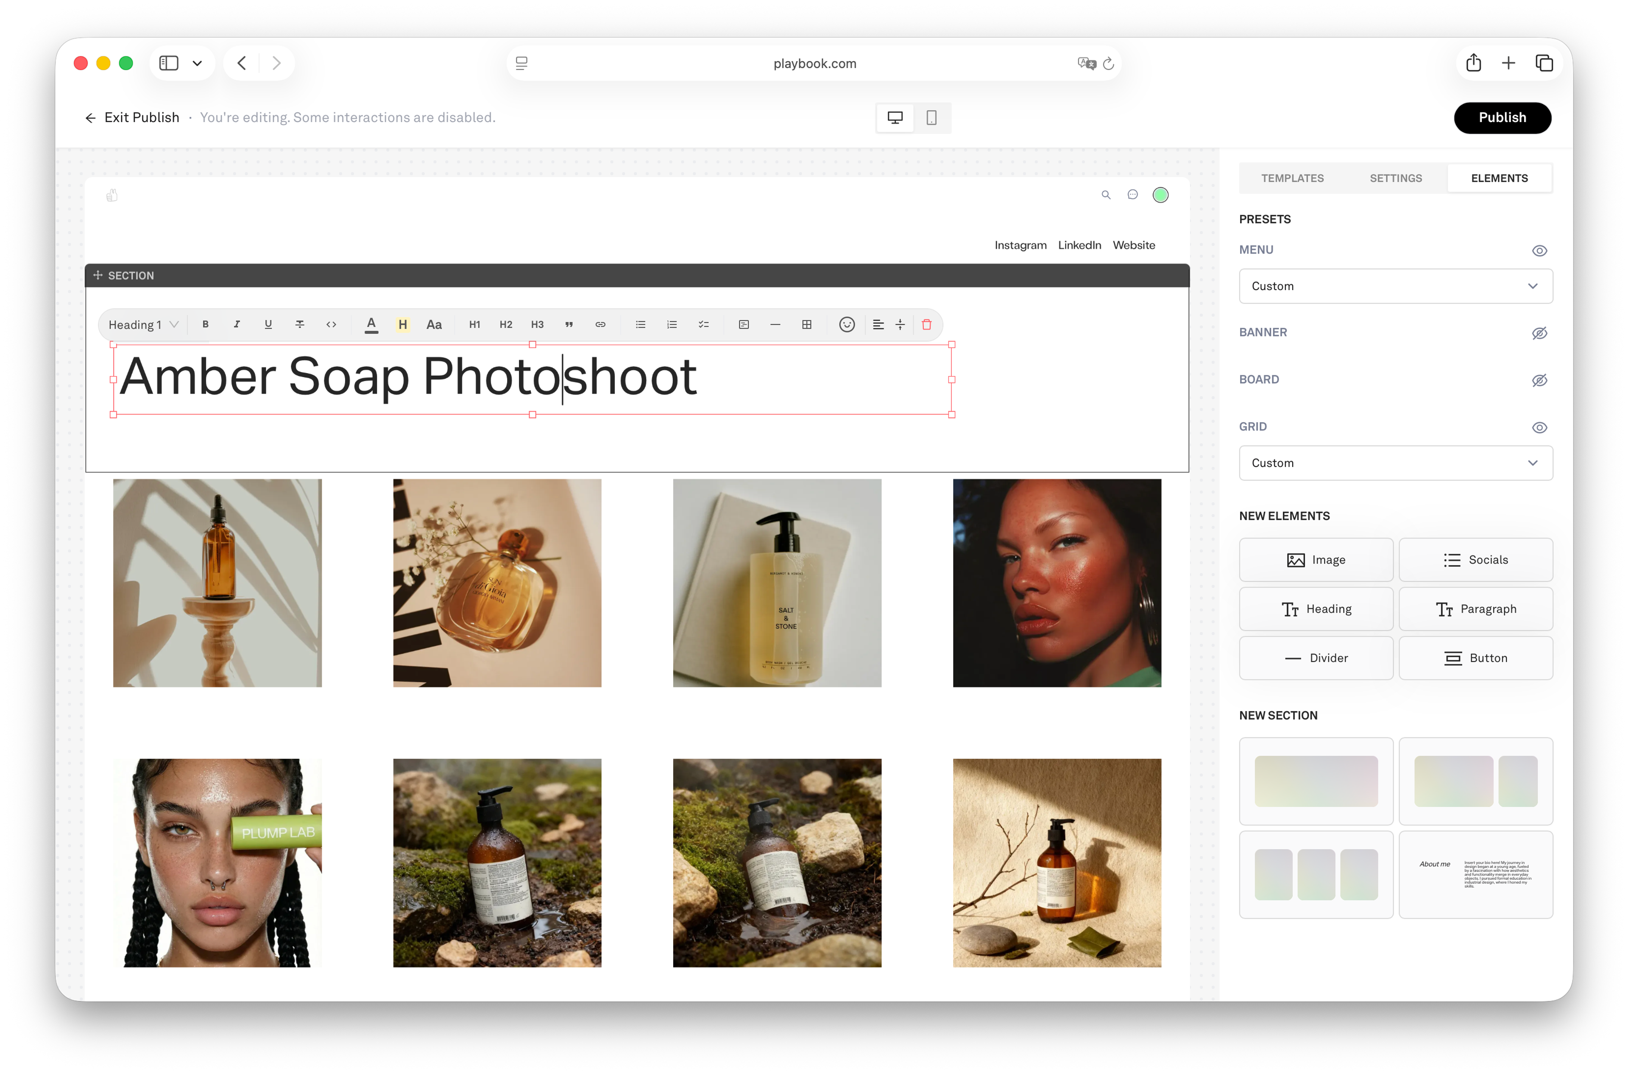Open the Instagram link
Image resolution: width=1628 pixels, height=1074 pixels.
1020,245
